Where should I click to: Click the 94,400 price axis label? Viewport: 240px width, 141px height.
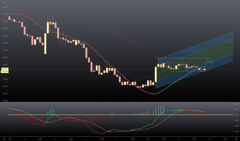click(5, 7)
